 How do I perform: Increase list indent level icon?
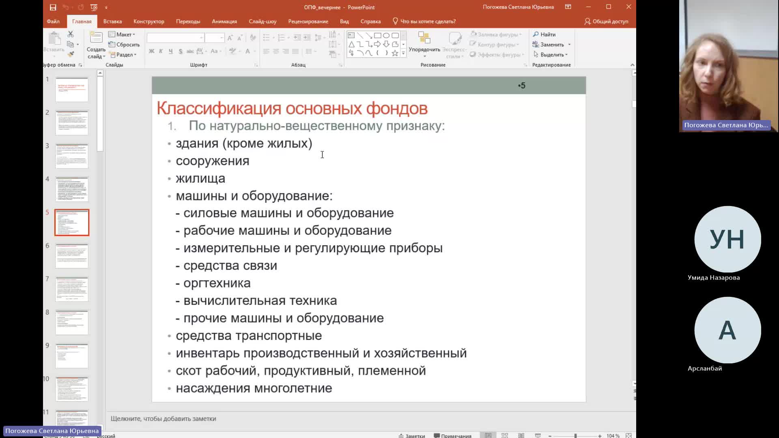point(307,38)
